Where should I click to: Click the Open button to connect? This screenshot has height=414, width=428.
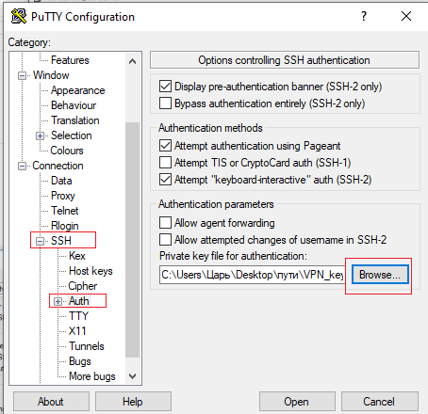[297, 402]
